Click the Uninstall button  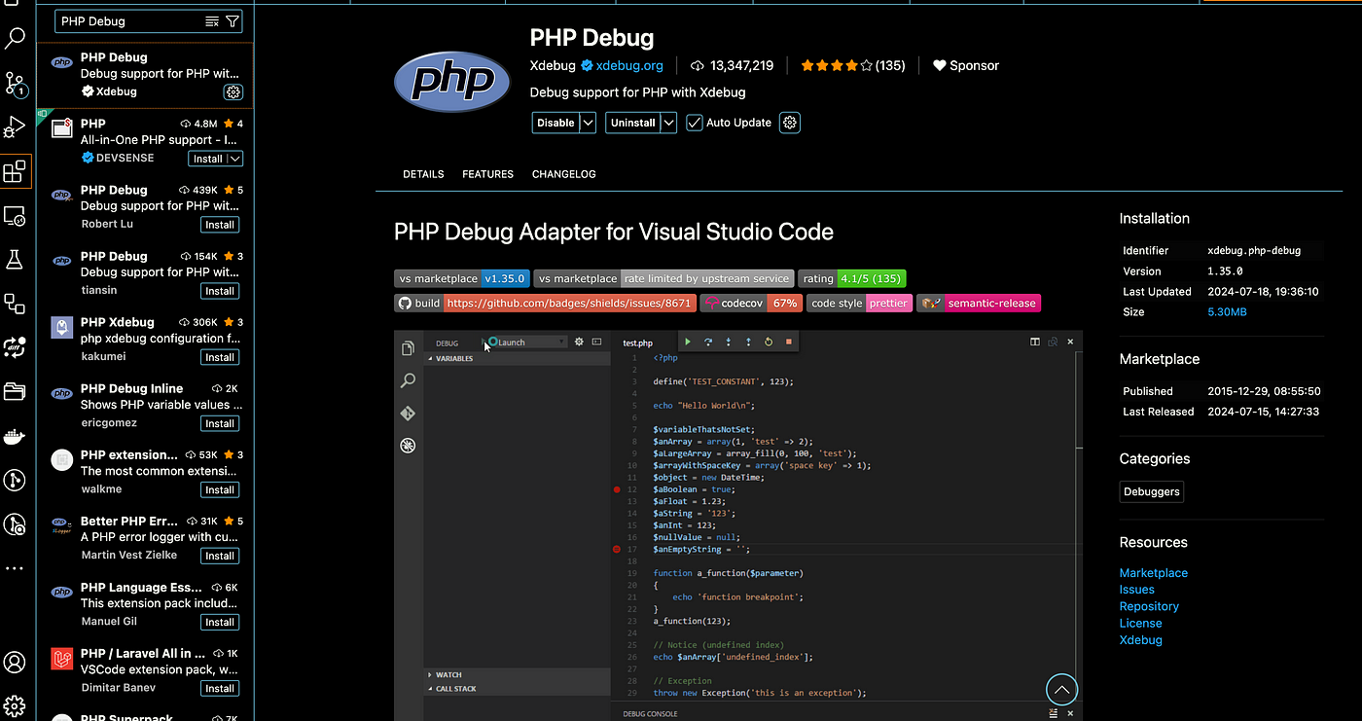click(x=632, y=123)
